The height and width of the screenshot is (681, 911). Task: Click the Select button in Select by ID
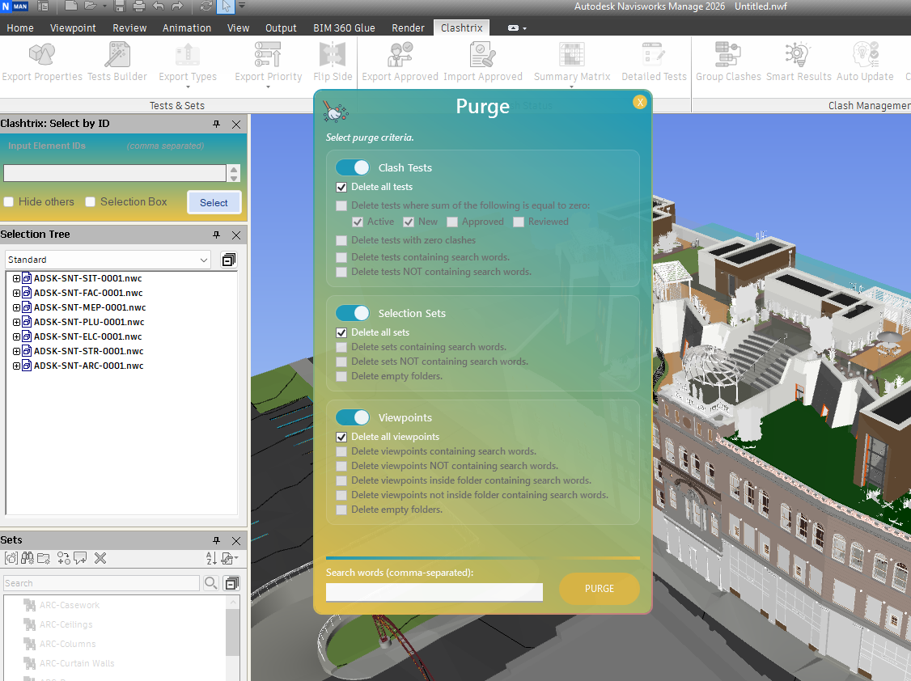214,203
